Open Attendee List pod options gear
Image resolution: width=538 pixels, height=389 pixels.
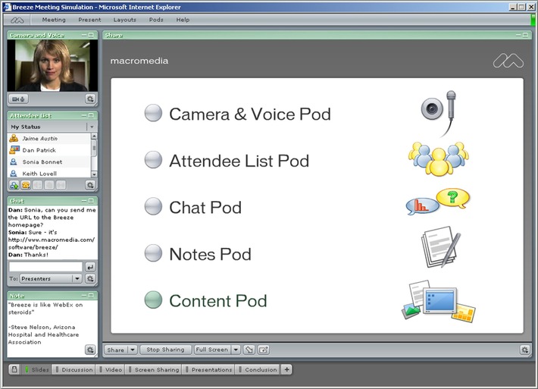(90, 185)
